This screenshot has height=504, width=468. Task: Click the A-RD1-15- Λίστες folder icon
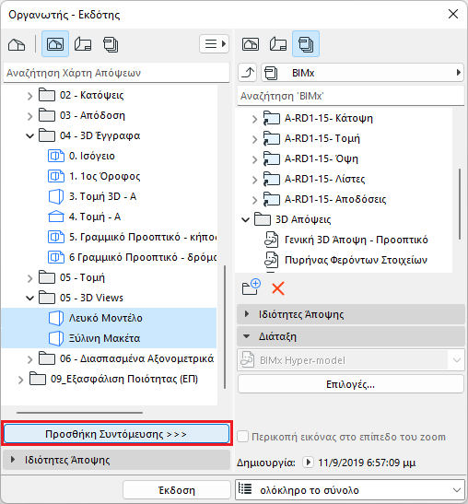271,180
